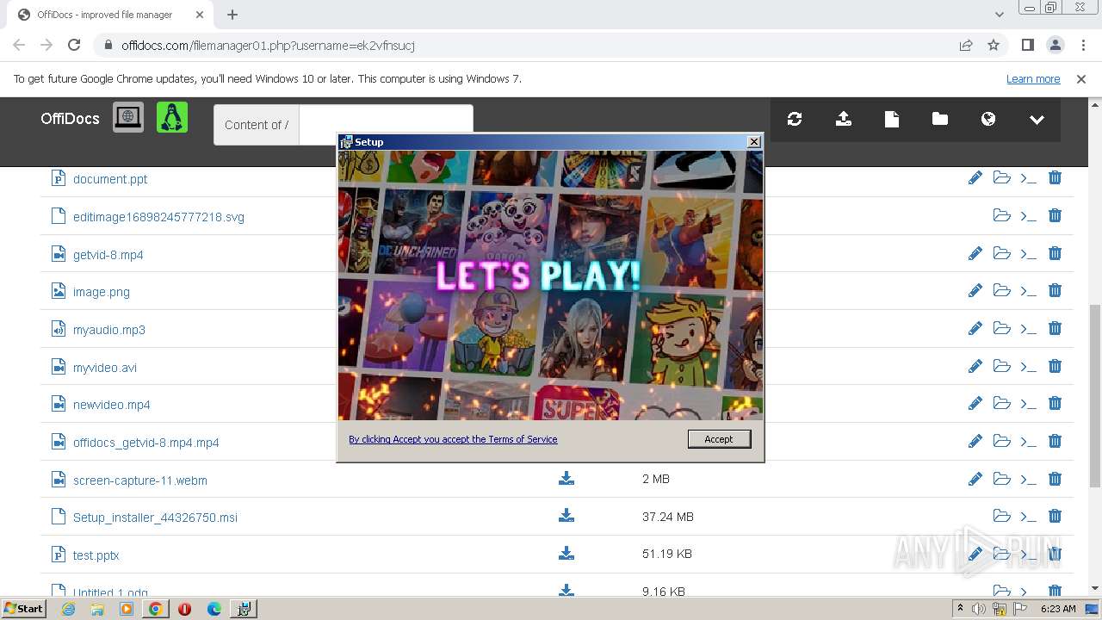Go back using Chrome back arrow
The width and height of the screenshot is (1102, 620).
coord(19,45)
